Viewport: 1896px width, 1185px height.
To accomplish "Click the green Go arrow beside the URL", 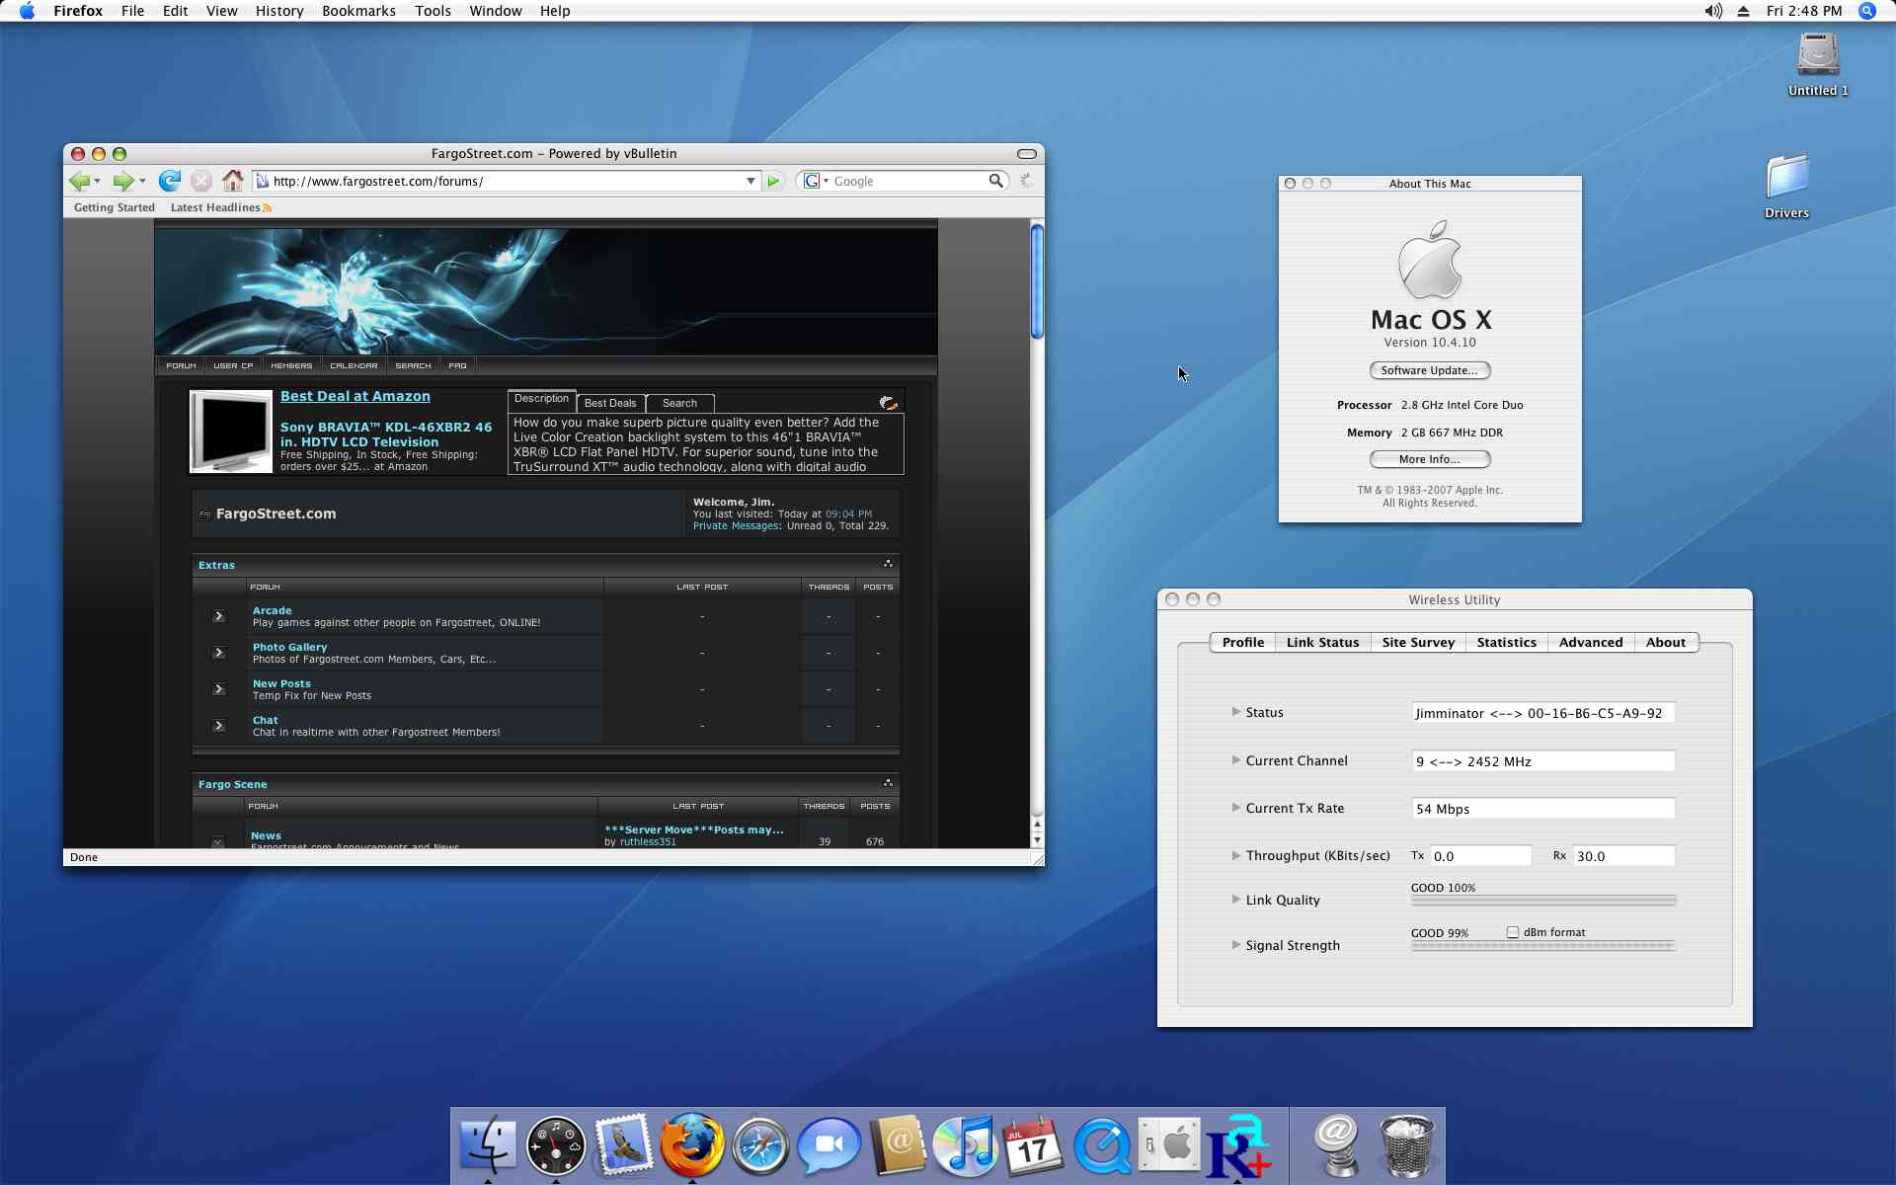I will point(774,181).
